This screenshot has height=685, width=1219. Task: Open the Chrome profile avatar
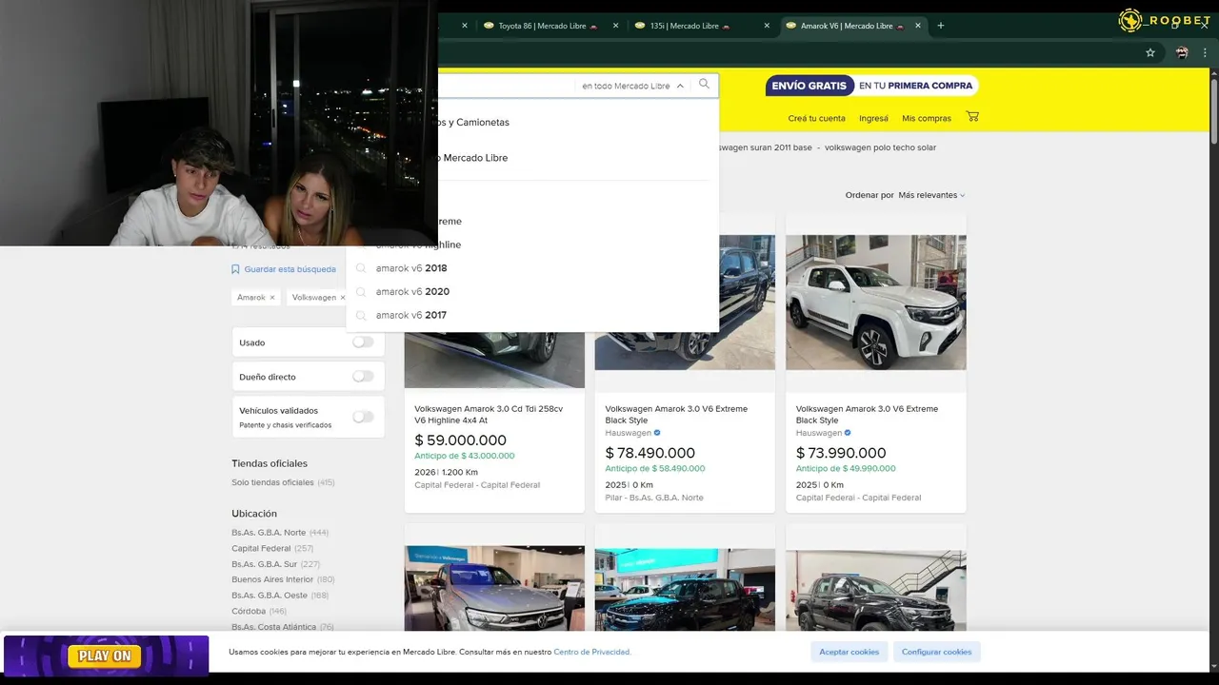coord(1182,52)
